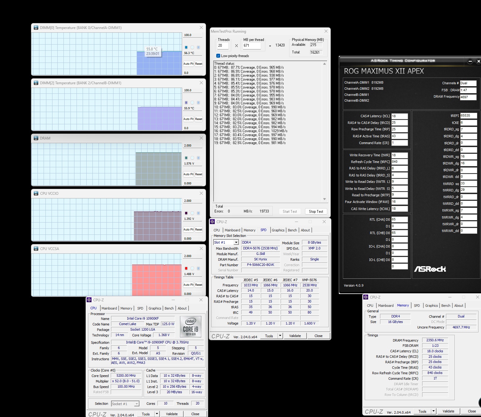Click the Stop Test button in MemTestPro
This screenshot has width=481, height=417.
coord(316,212)
